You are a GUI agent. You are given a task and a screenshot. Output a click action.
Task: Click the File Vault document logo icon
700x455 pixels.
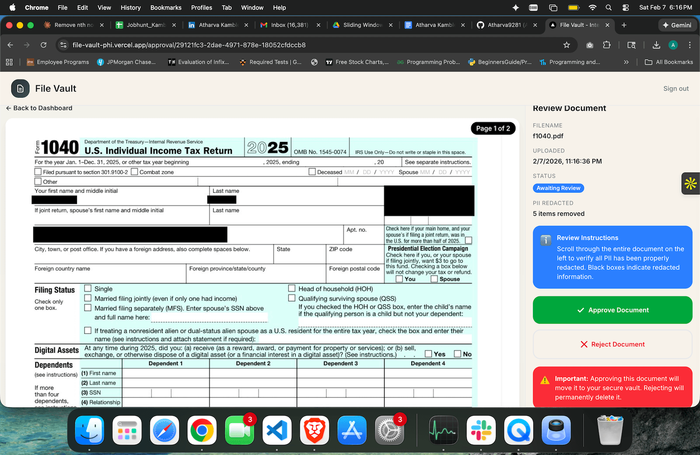20,88
